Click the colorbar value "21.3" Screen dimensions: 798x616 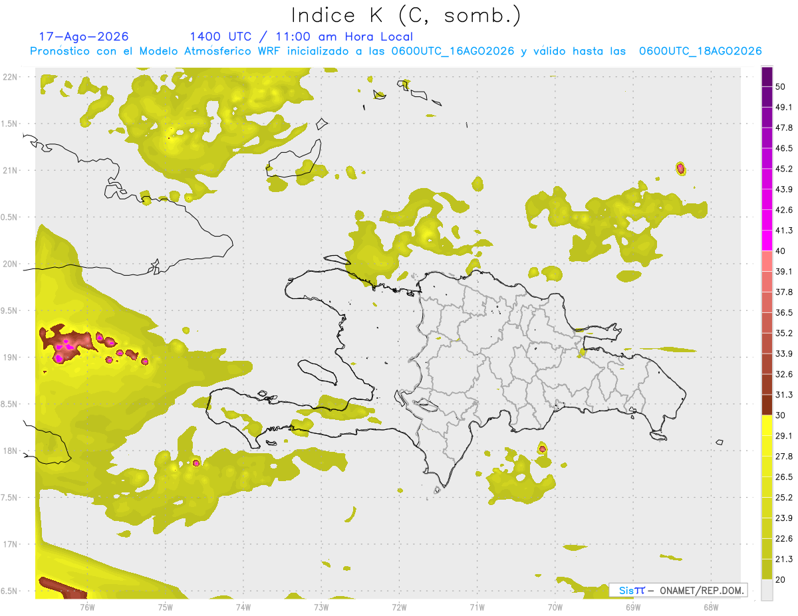pyautogui.click(x=784, y=559)
